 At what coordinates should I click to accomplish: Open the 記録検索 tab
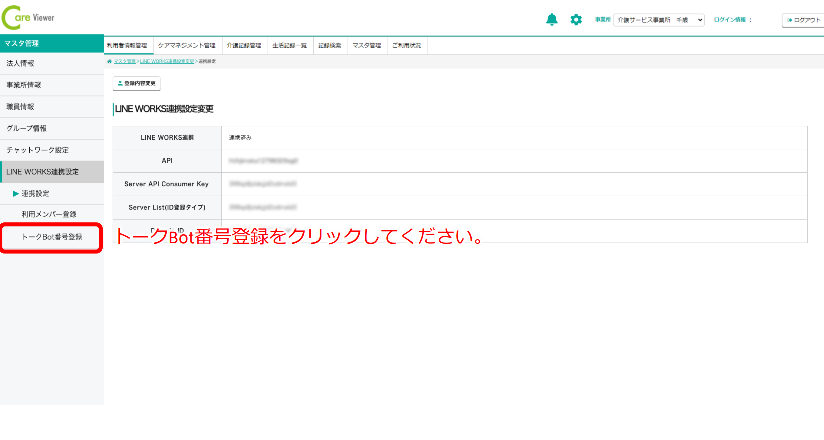pos(330,45)
